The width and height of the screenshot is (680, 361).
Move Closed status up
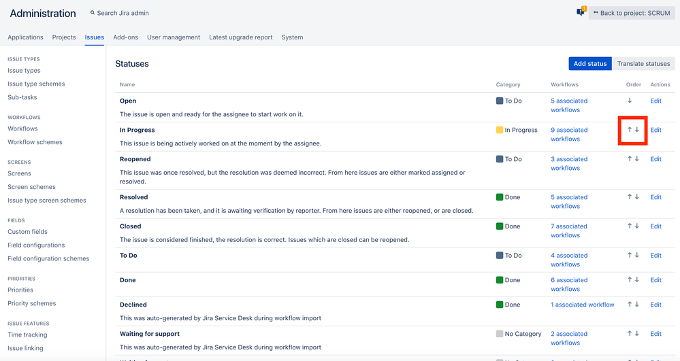(630, 226)
